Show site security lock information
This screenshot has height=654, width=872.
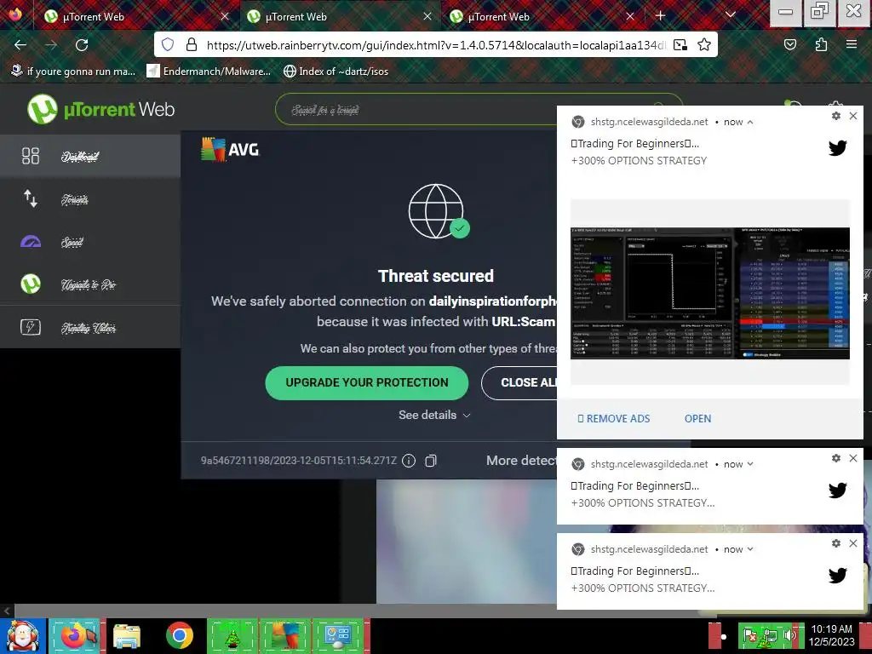point(192,44)
